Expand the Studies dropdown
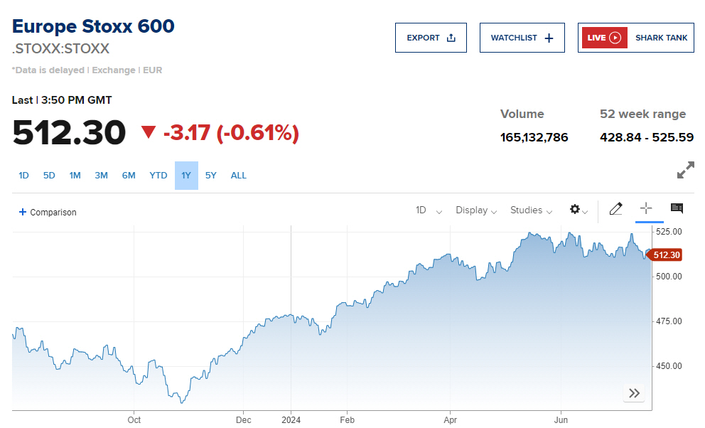Viewport: 705px width, 428px height. 530,210
